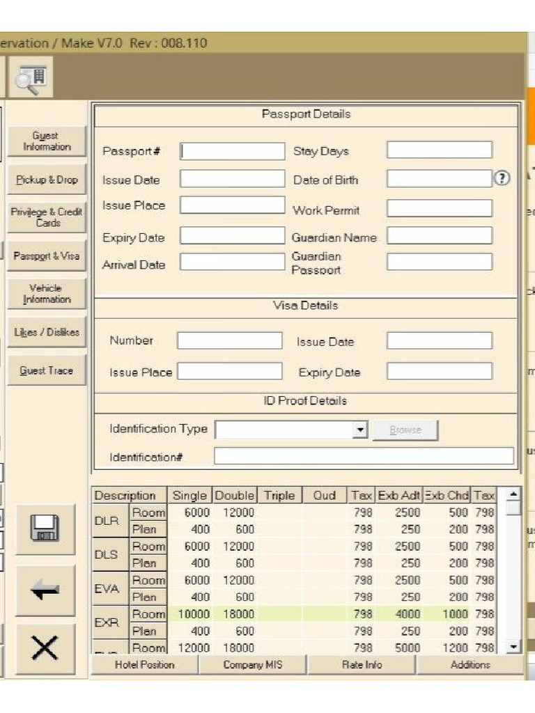The image size is (535, 713).
Task: Click the Hotel Position button
Action: (145, 665)
